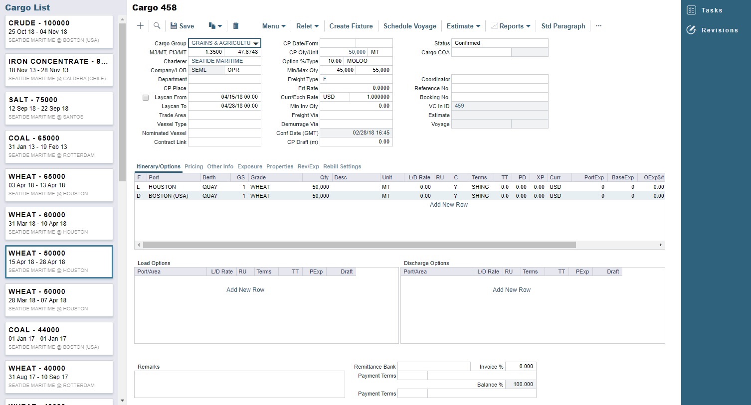Viewport: 751px width, 405px height.
Task: Open the Tasks panel icon
Action: tap(691, 10)
